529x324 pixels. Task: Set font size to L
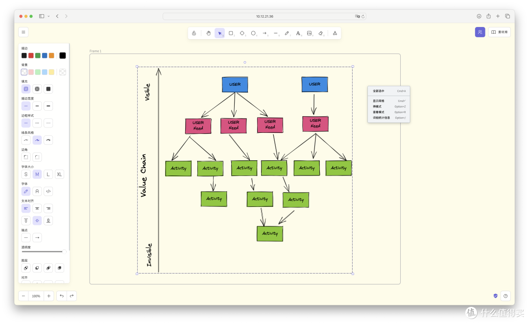coord(48,174)
